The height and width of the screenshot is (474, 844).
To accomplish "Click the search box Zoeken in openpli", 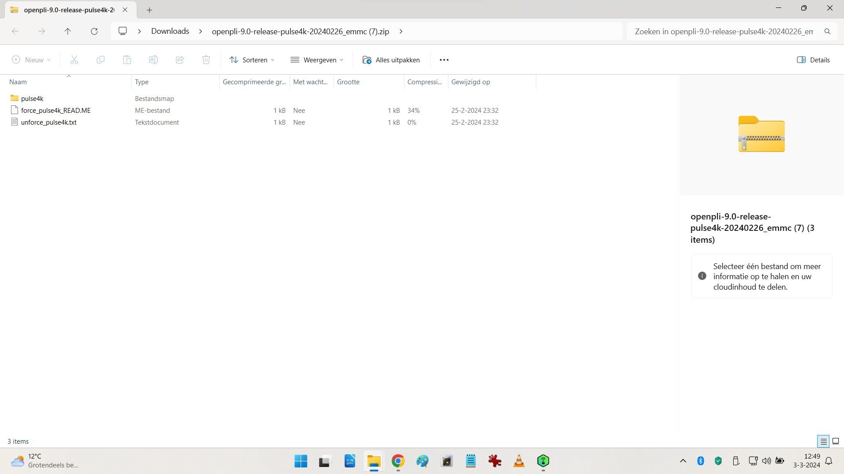I will click(724, 31).
